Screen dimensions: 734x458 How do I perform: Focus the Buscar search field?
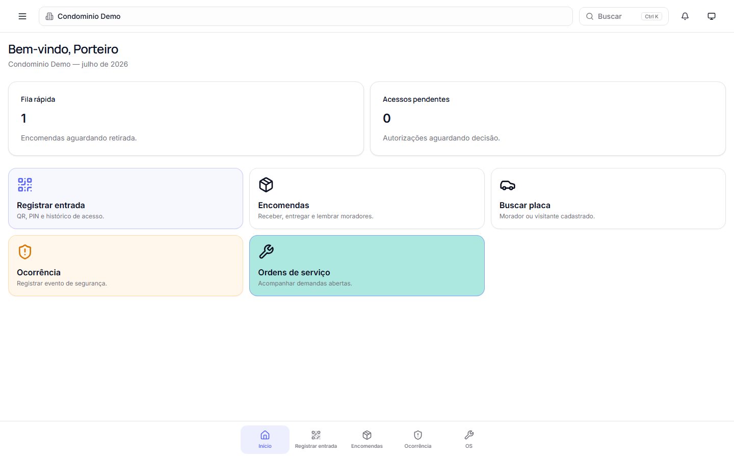623,16
